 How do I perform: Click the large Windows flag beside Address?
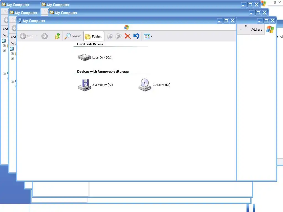coord(270,29)
